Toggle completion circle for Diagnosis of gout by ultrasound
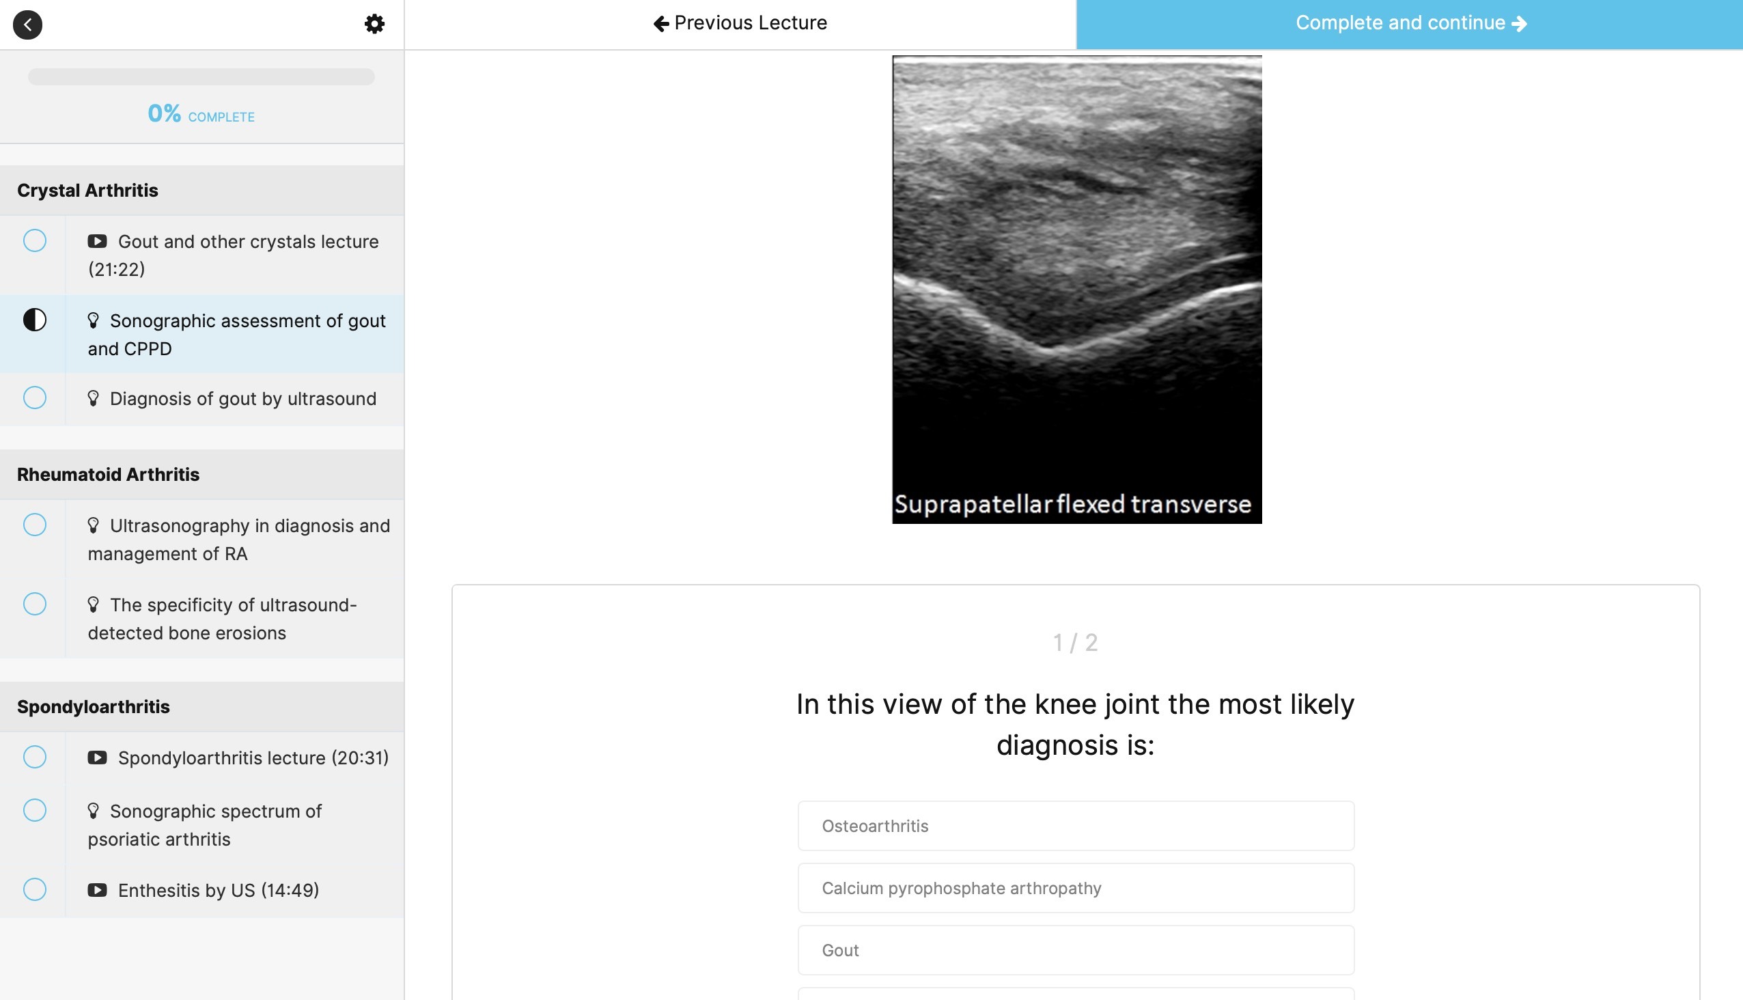Viewport: 1743px width, 1000px height. click(x=34, y=398)
